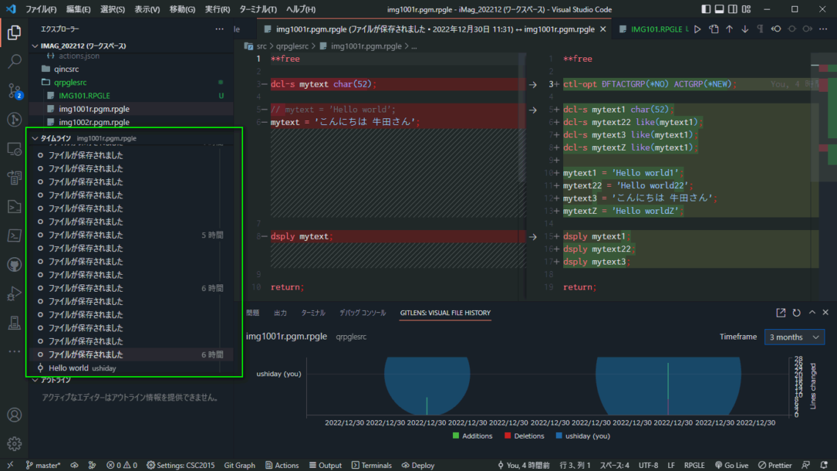Show additional activity bar views ellipsis
The height and width of the screenshot is (471, 837).
click(x=15, y=351)
